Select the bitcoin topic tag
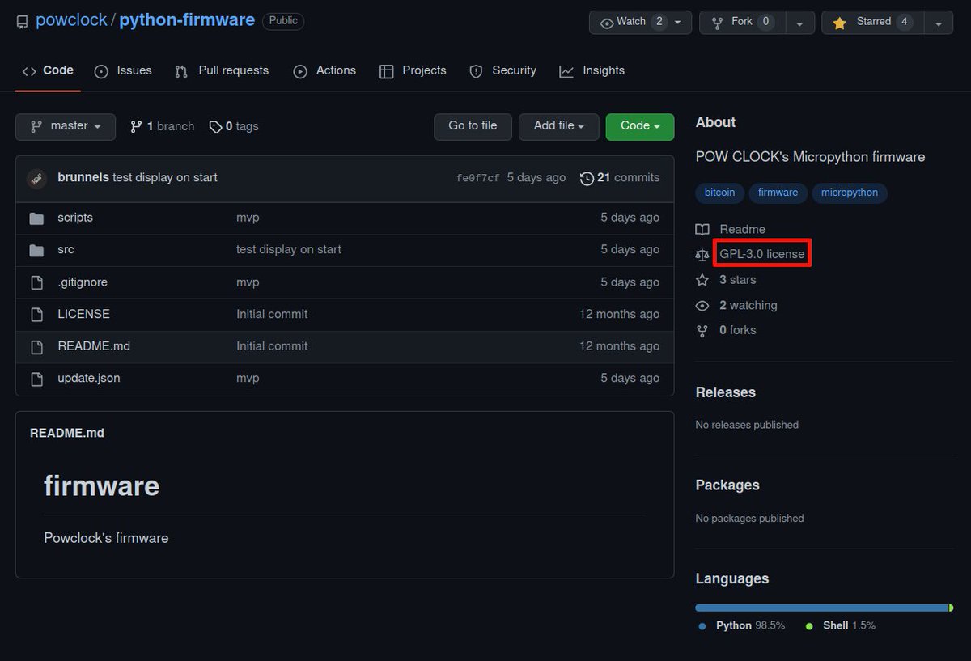This screenshot has height=661, width=971. [x=720, y=193]
